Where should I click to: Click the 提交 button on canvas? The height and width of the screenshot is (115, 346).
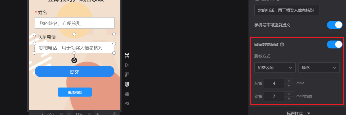coord(75,71)
